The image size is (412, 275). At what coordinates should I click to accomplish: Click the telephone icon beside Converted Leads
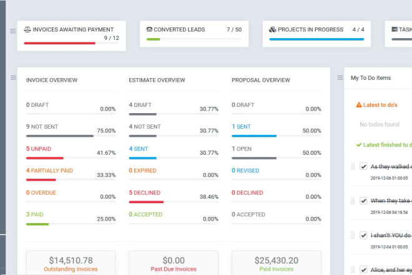(x=149, y=29)
